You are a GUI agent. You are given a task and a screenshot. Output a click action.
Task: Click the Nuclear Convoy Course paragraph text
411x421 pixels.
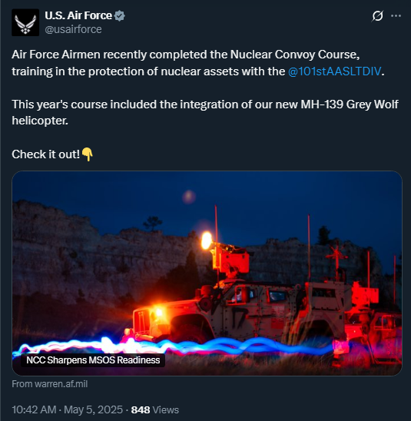pos(198,63)
